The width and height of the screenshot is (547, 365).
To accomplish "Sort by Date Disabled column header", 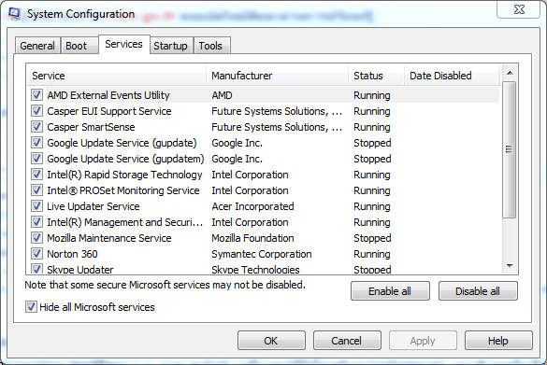I will coord(452,76).
